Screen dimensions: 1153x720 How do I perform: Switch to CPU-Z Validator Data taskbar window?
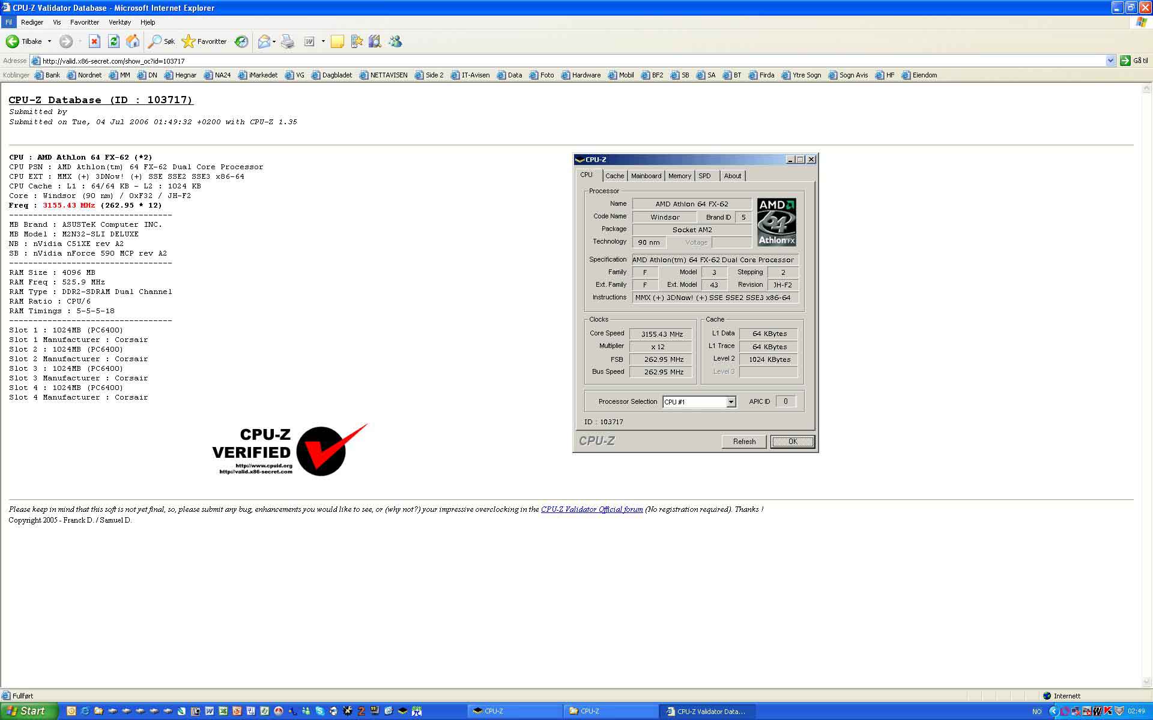coord(706,711)
